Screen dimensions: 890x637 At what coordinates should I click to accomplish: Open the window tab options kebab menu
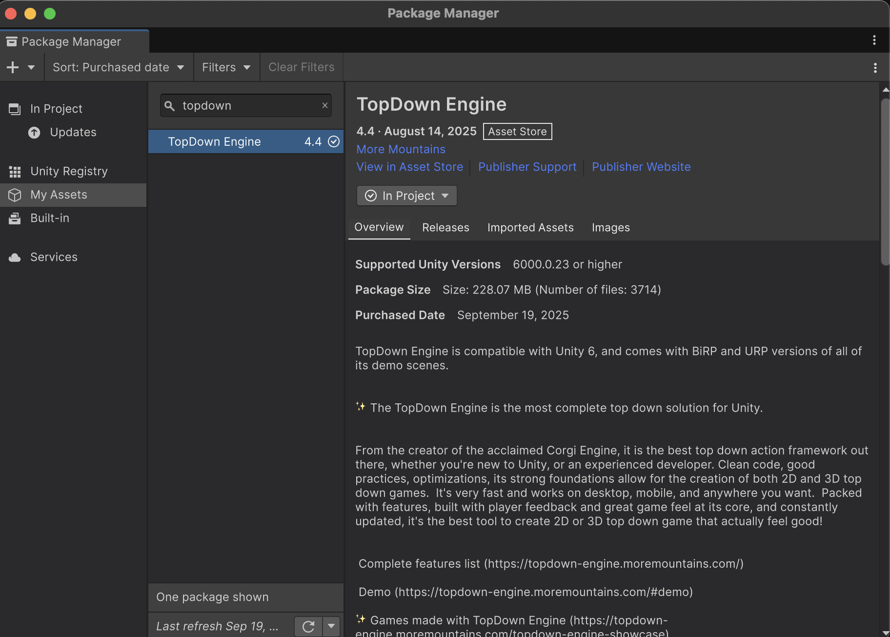click(874, 40)
